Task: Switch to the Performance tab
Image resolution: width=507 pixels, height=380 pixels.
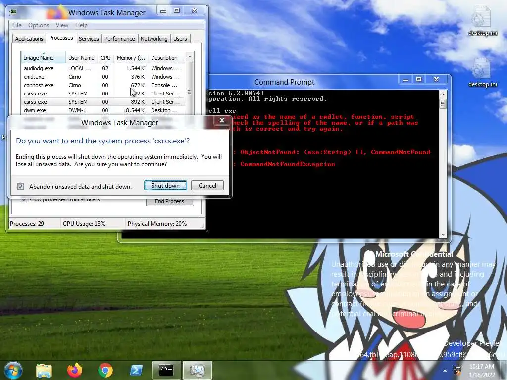Action: coord(120,39)
